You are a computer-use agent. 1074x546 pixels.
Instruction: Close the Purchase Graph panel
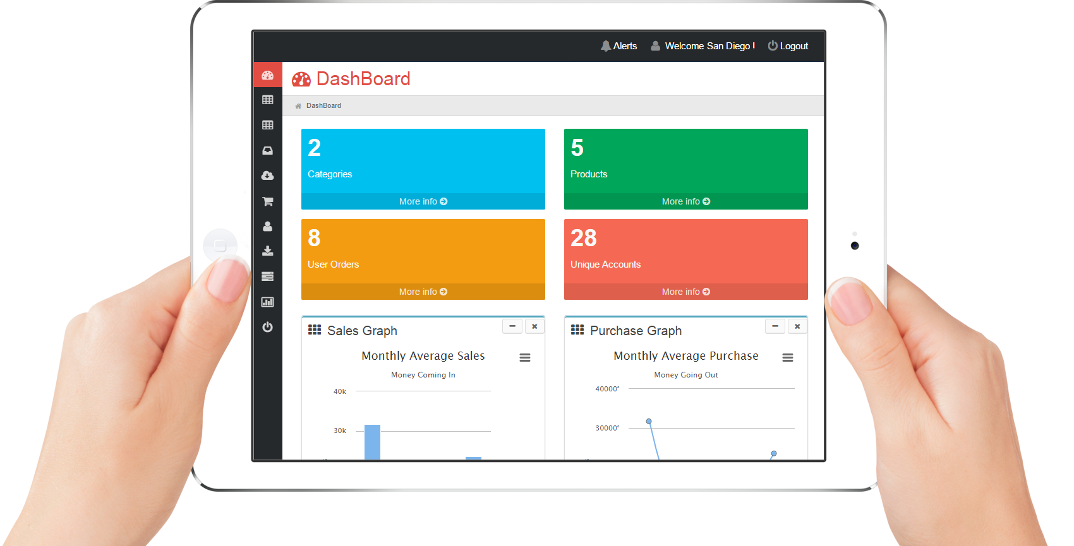click(x=797, y=326)
